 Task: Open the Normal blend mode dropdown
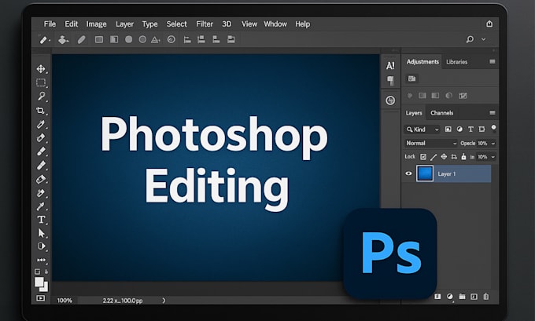pyautogui.click(x=431, y=144)
